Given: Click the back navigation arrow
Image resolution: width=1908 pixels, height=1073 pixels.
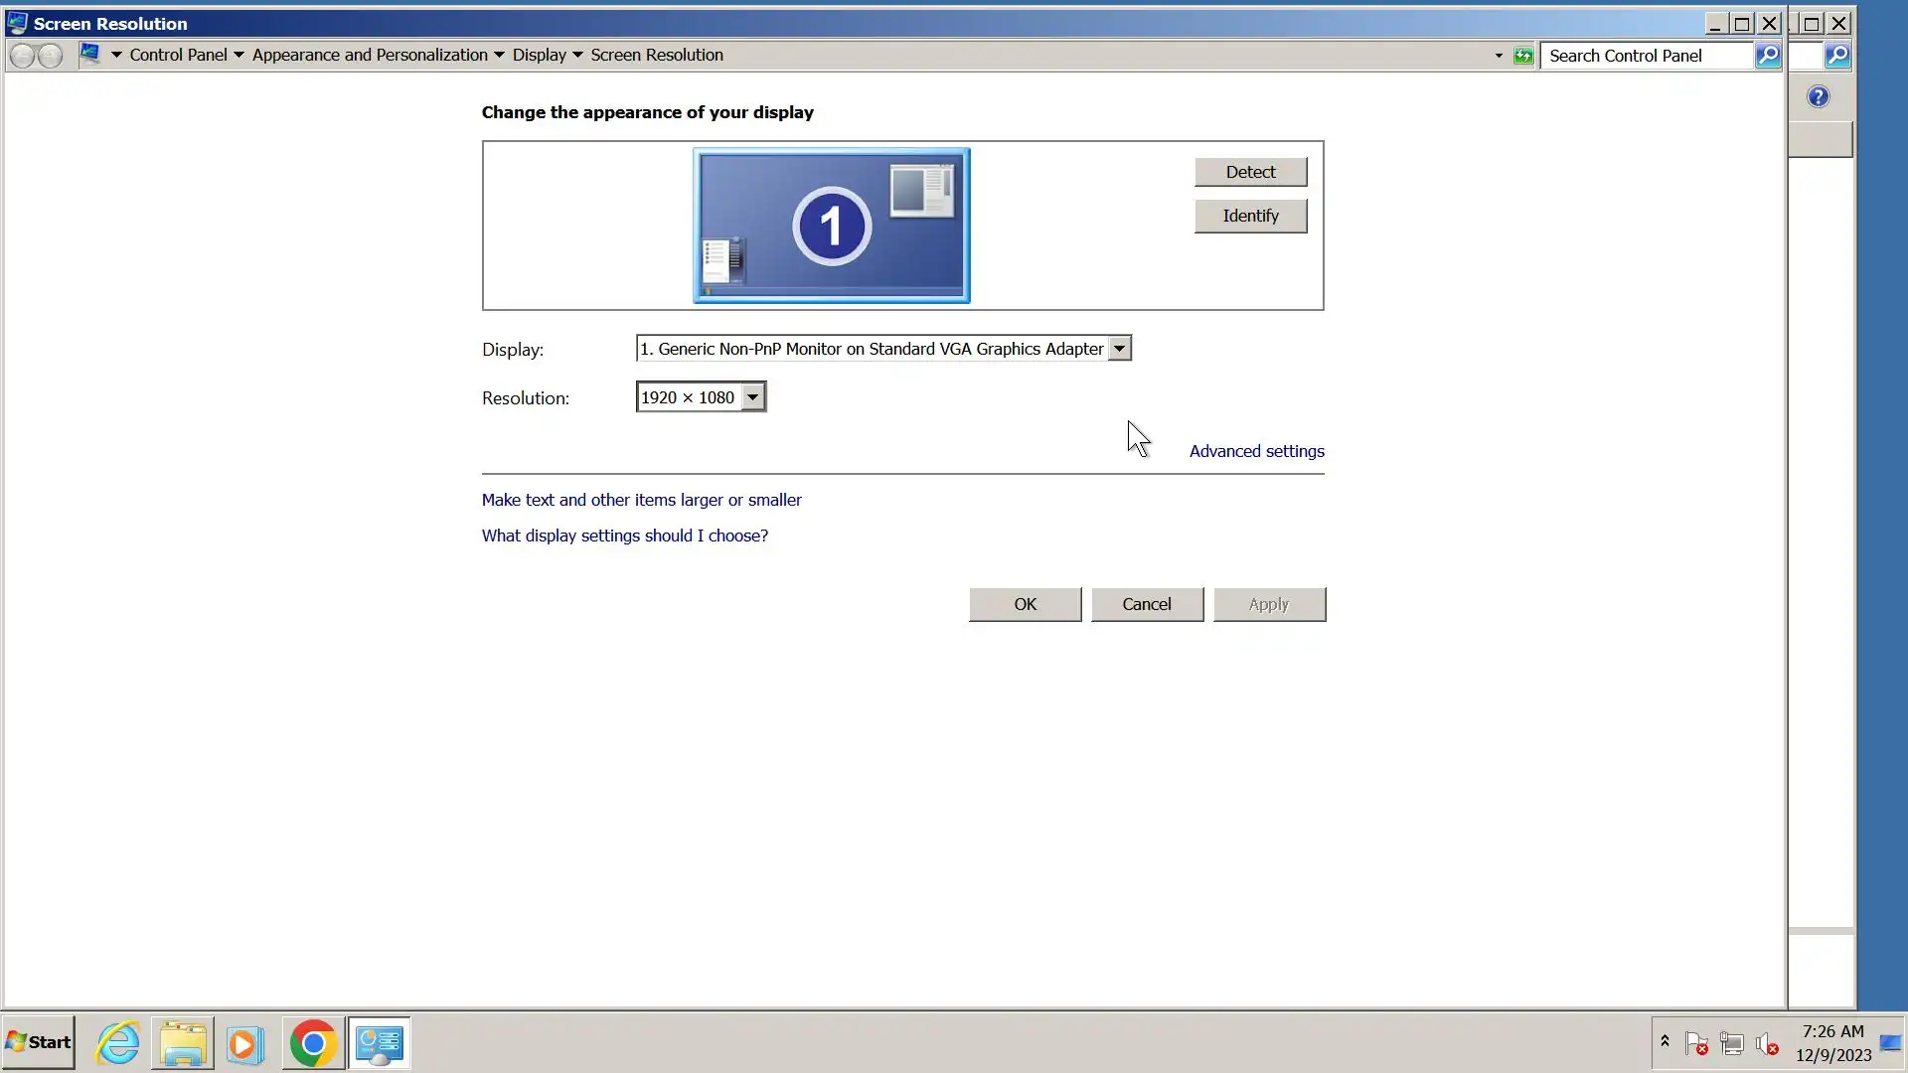Looking at the screenshot, I should click(22, 56).
